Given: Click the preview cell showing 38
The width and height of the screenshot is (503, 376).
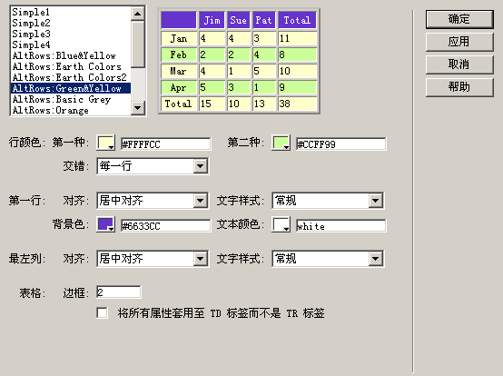Looking at the screenshot, I should (298, 104).
